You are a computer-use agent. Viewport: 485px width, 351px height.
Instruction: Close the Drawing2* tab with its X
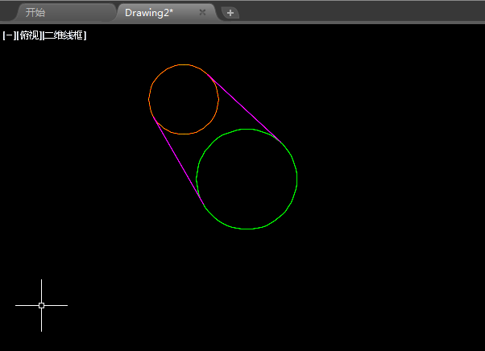202,12
